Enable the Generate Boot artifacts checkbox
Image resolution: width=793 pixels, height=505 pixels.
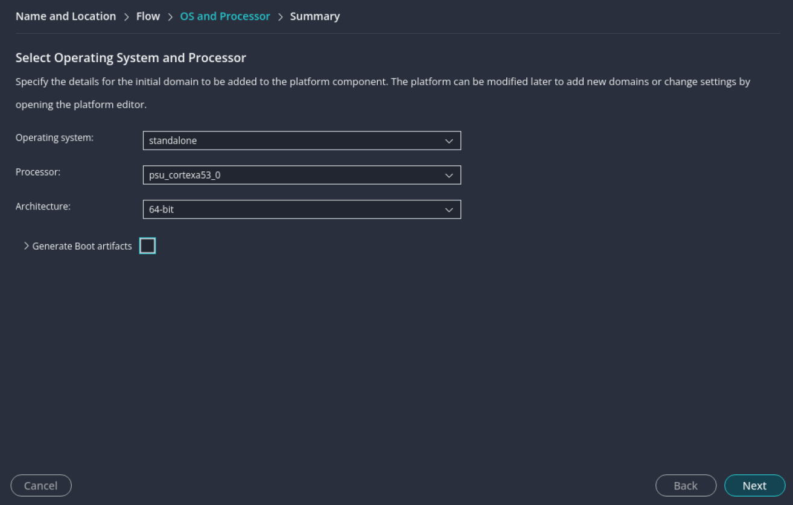[148, 246]
